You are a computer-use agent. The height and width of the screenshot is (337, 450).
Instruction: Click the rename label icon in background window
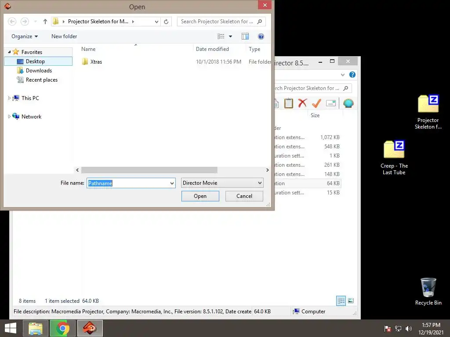click(x=331, y=103)
